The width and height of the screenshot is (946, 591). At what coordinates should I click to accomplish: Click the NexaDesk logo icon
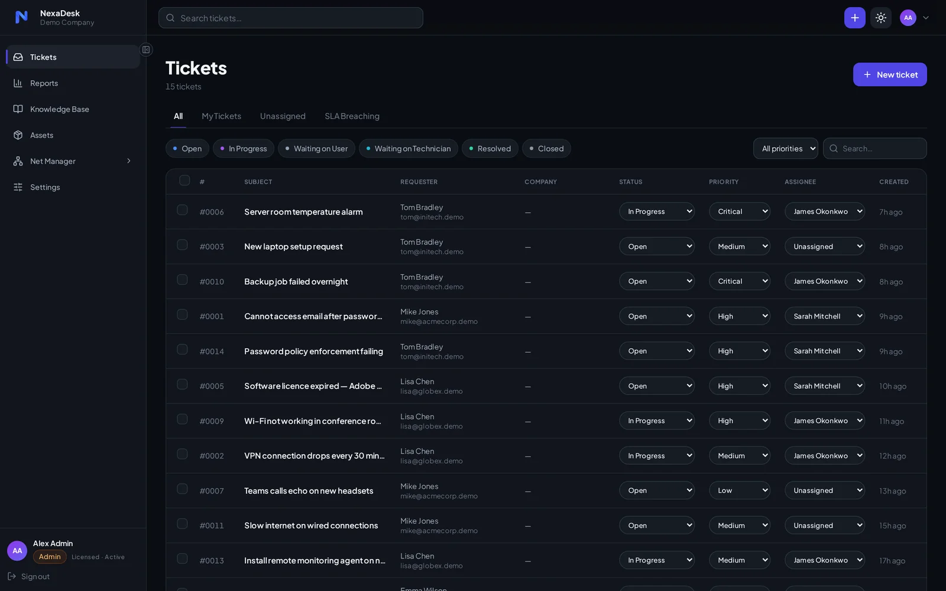(21, 17)
